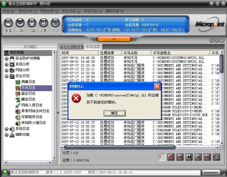Click the circled X icon above log panel

pos(222,40)
